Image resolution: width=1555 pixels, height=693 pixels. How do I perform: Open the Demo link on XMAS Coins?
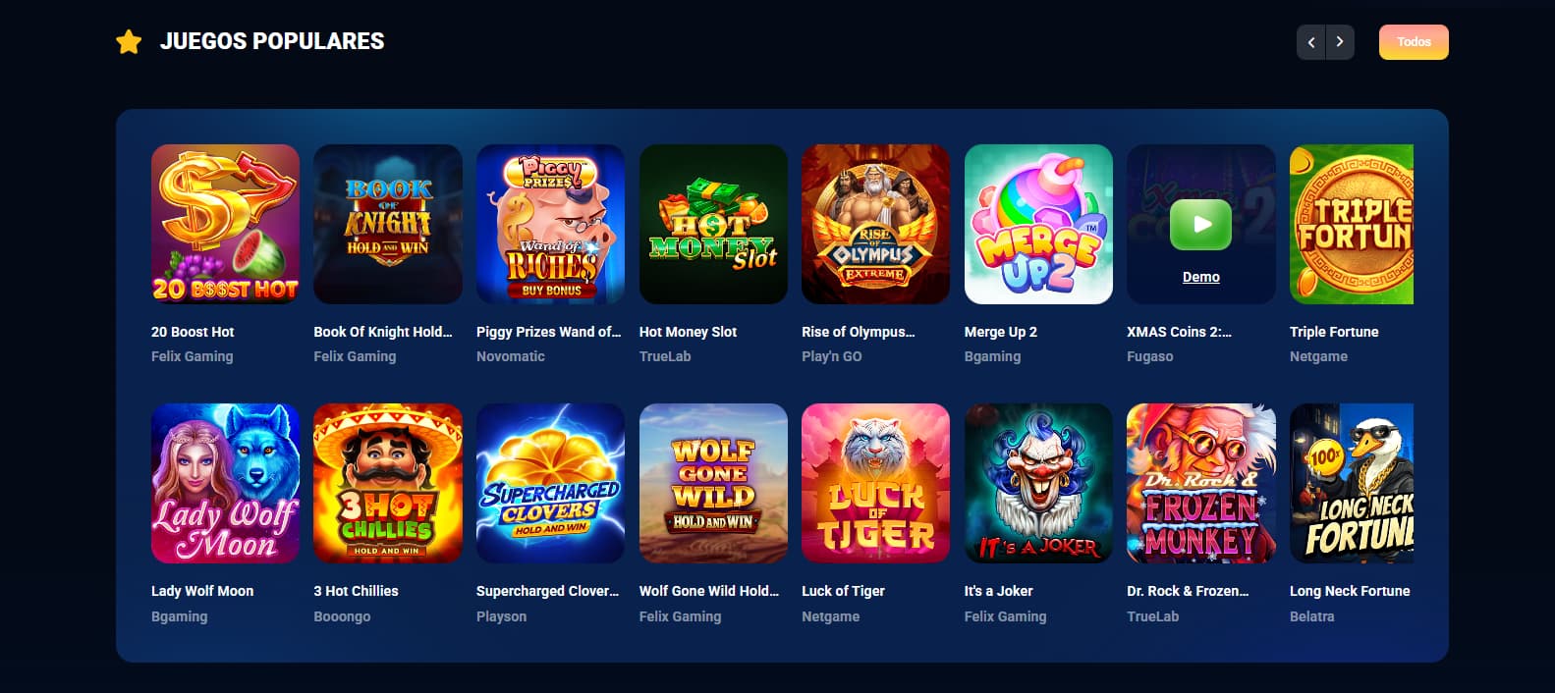(x=1200, y=277)
